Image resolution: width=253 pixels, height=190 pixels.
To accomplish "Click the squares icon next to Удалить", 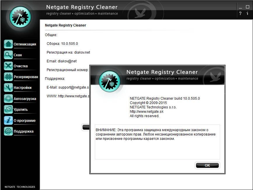I will pos(8,109).
